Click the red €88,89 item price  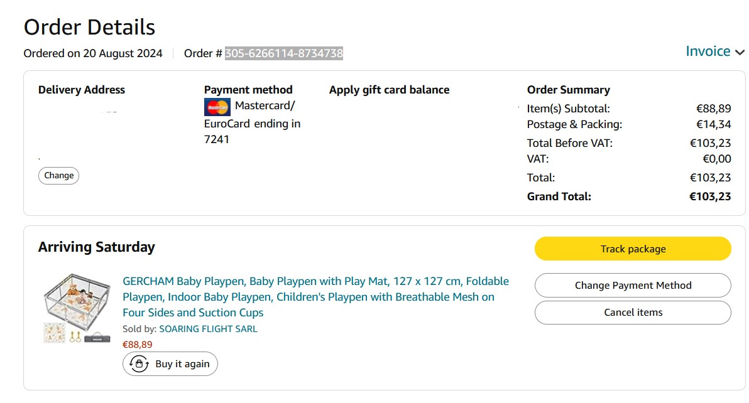click(137, 345)
